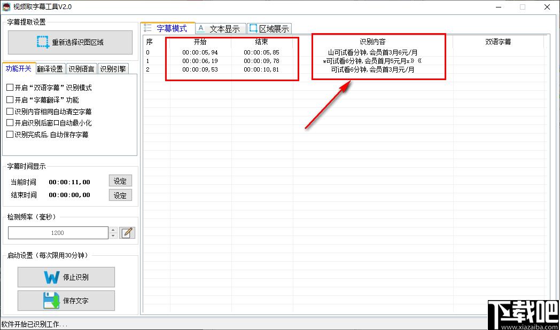560x330 pixels.
Task: Click the 结束时间 value 00:00:00,00
Action: pyautogui.click(x=69, y=195)
